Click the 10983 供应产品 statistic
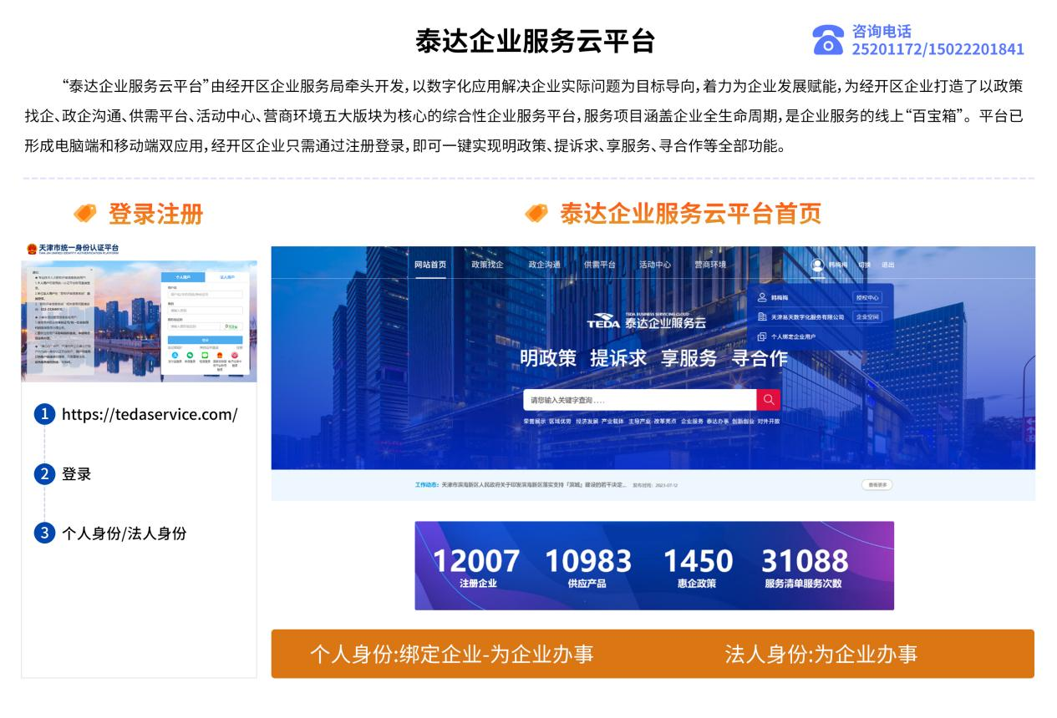The image size is (1057, 718). 588,567
